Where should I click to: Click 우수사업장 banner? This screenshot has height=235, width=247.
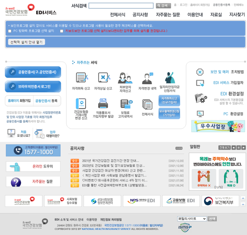[218, 126]
